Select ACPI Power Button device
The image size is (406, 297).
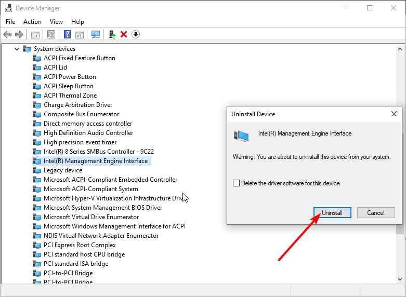pos(70,77)
